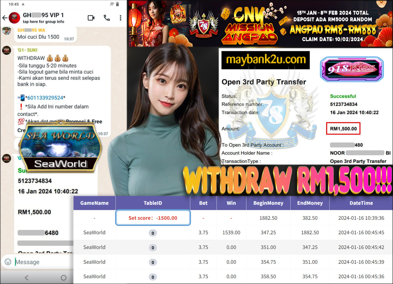This screenshot has height=284, width=393.
Task: Click the '2024-01-16 00:45:45' timestamp cell
Action: (x=361, y=233)
